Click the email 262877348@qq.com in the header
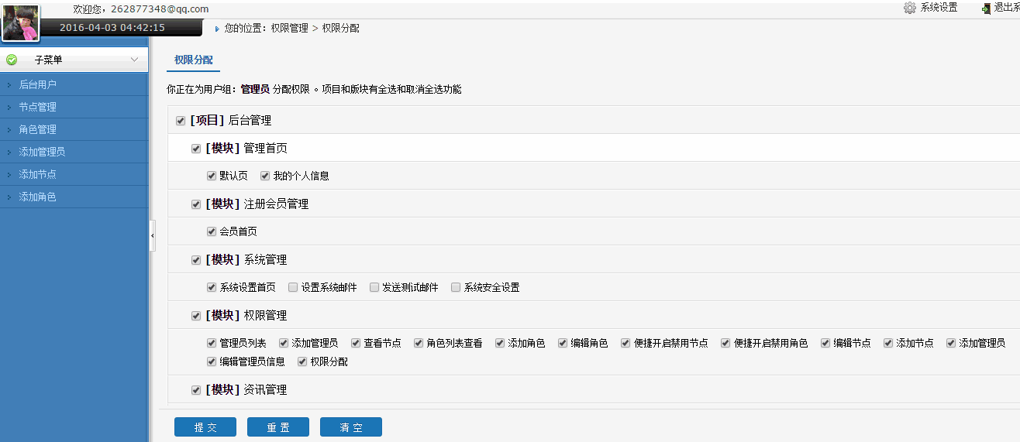The image size is (1020, 442). (x=160, y=9)
